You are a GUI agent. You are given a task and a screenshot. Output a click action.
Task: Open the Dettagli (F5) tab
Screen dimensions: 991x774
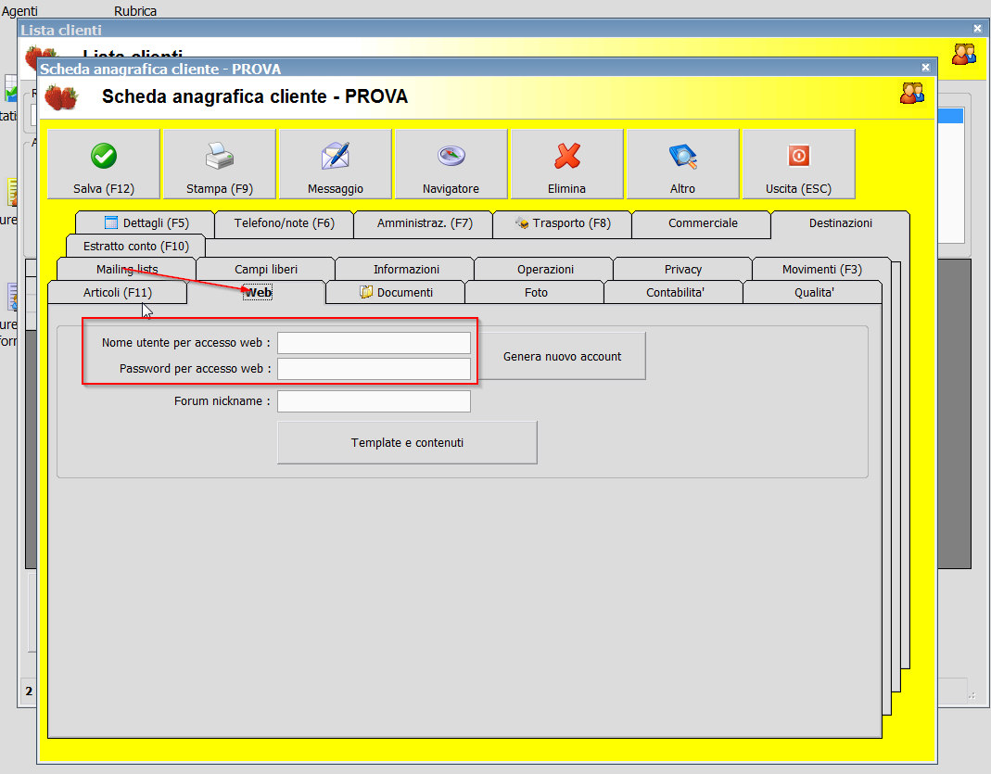tap(145, 223)
